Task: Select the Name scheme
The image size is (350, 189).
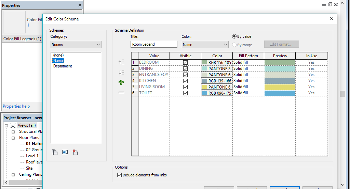Action: click(58, 61)
